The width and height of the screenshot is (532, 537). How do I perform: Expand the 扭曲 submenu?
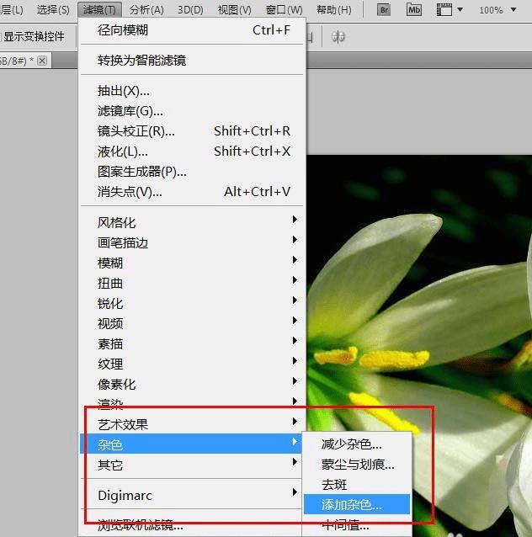(x=192, y=283)
